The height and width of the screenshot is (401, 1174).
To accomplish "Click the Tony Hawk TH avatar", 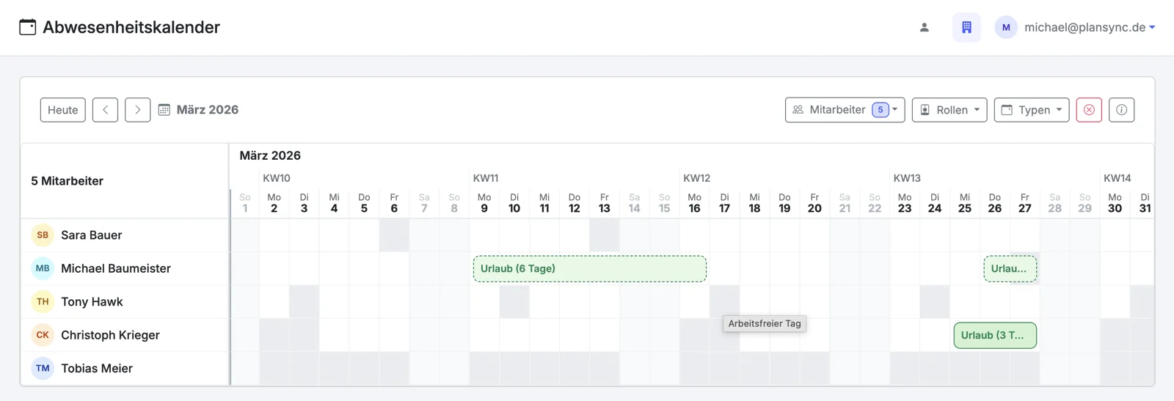I will pos(43,302).
